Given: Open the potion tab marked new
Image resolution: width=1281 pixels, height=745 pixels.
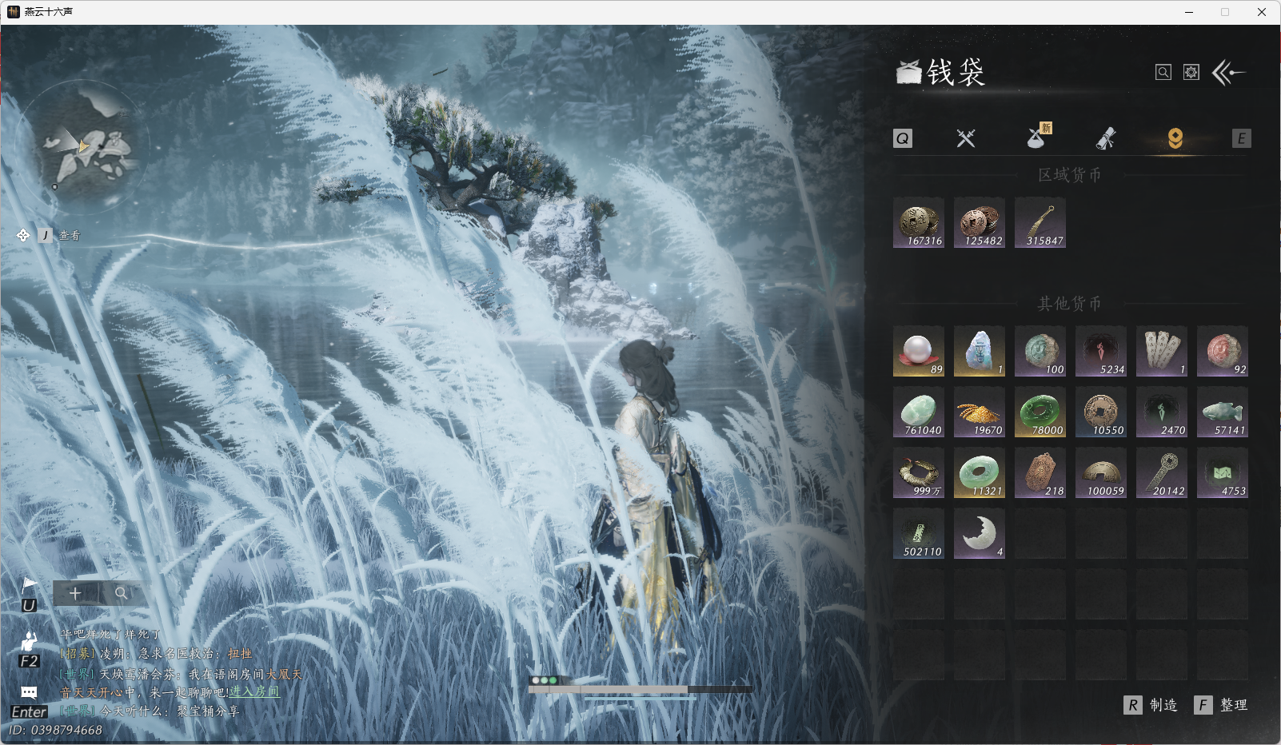Looking at the screenshot, I should (1037, 138).
